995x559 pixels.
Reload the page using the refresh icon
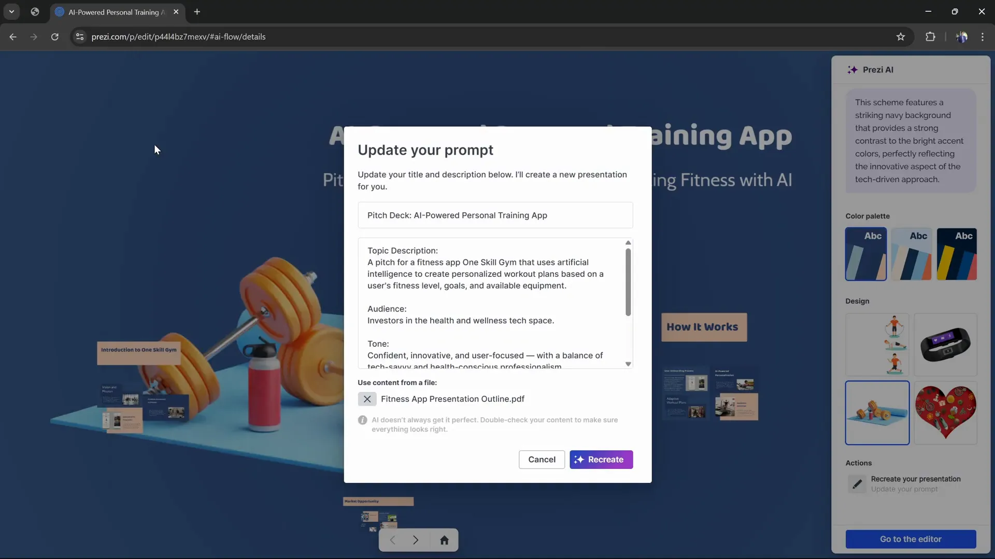point(54,37)
